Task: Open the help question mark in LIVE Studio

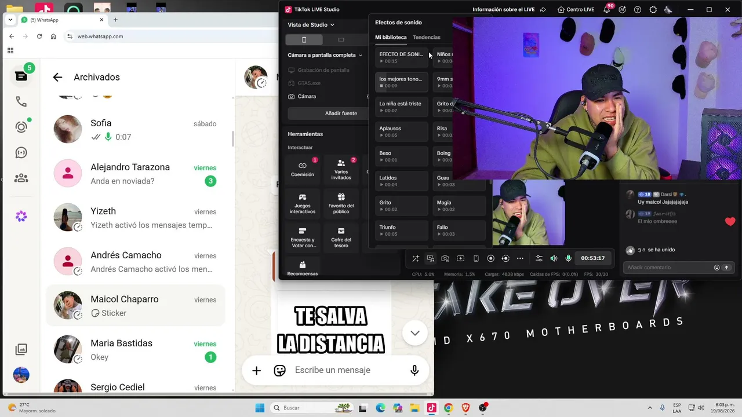Action: (638, 10)
